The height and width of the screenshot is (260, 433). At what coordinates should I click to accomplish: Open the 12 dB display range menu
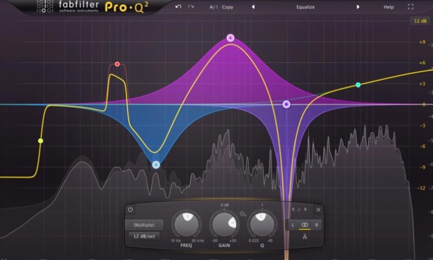pyautogui.click(x=420, y=21)
